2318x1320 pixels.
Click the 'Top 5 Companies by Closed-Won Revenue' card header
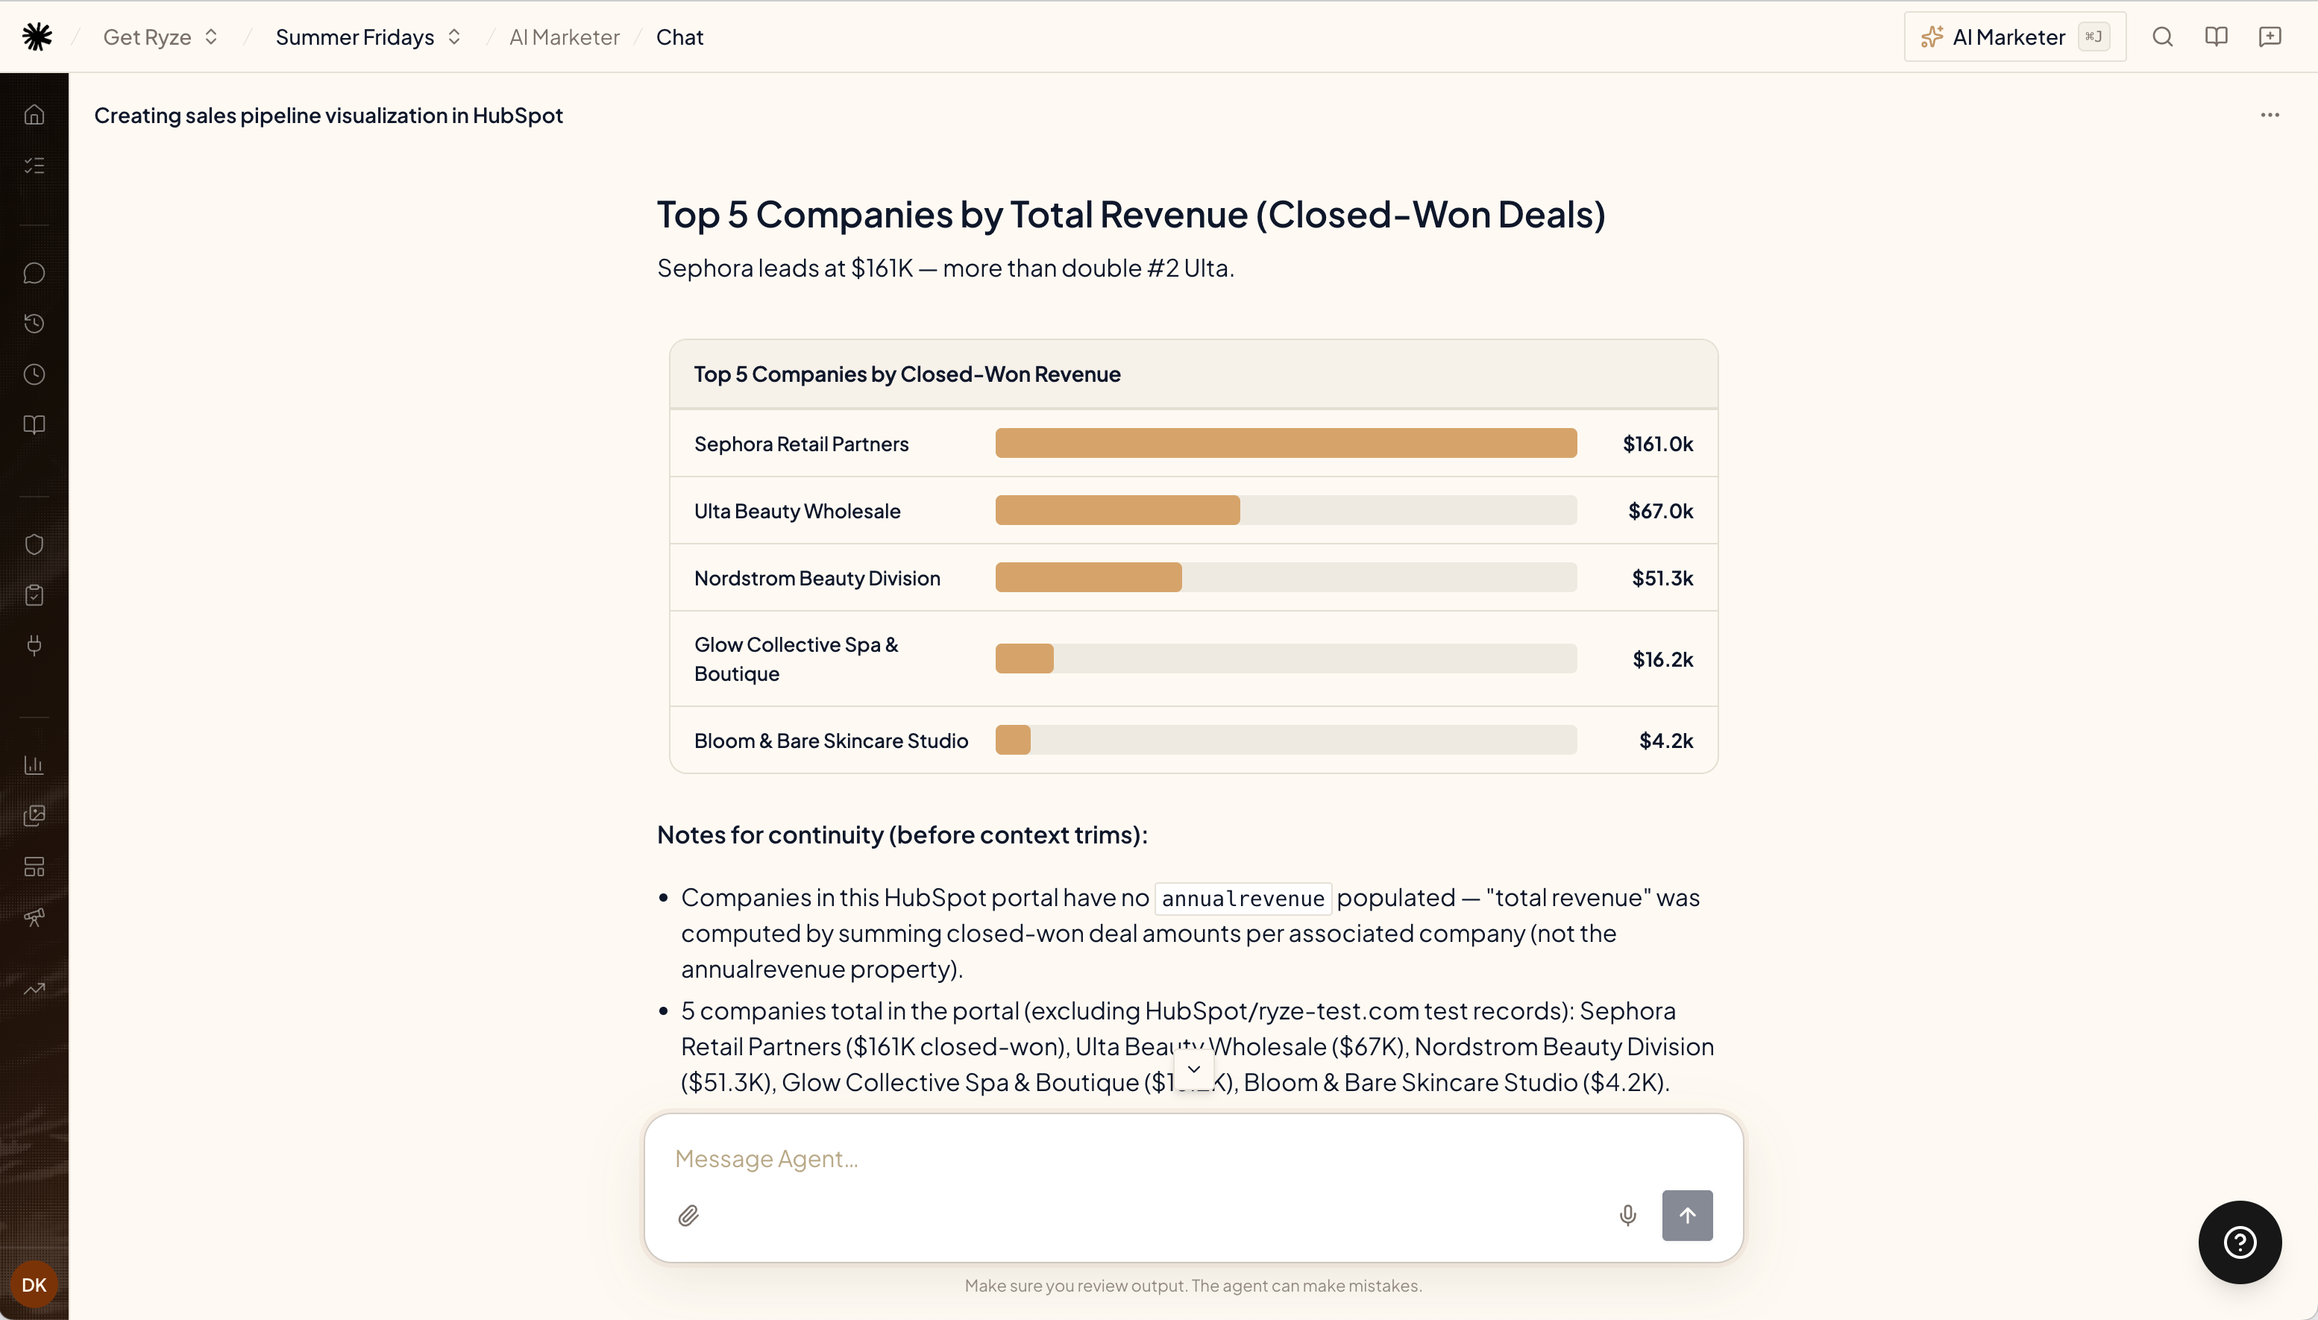coord(1193,374)
